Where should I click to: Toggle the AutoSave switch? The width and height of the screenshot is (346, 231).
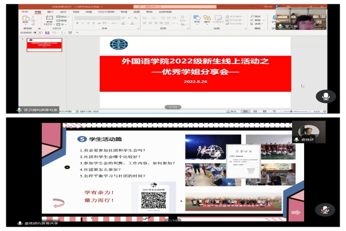point(38,33)
